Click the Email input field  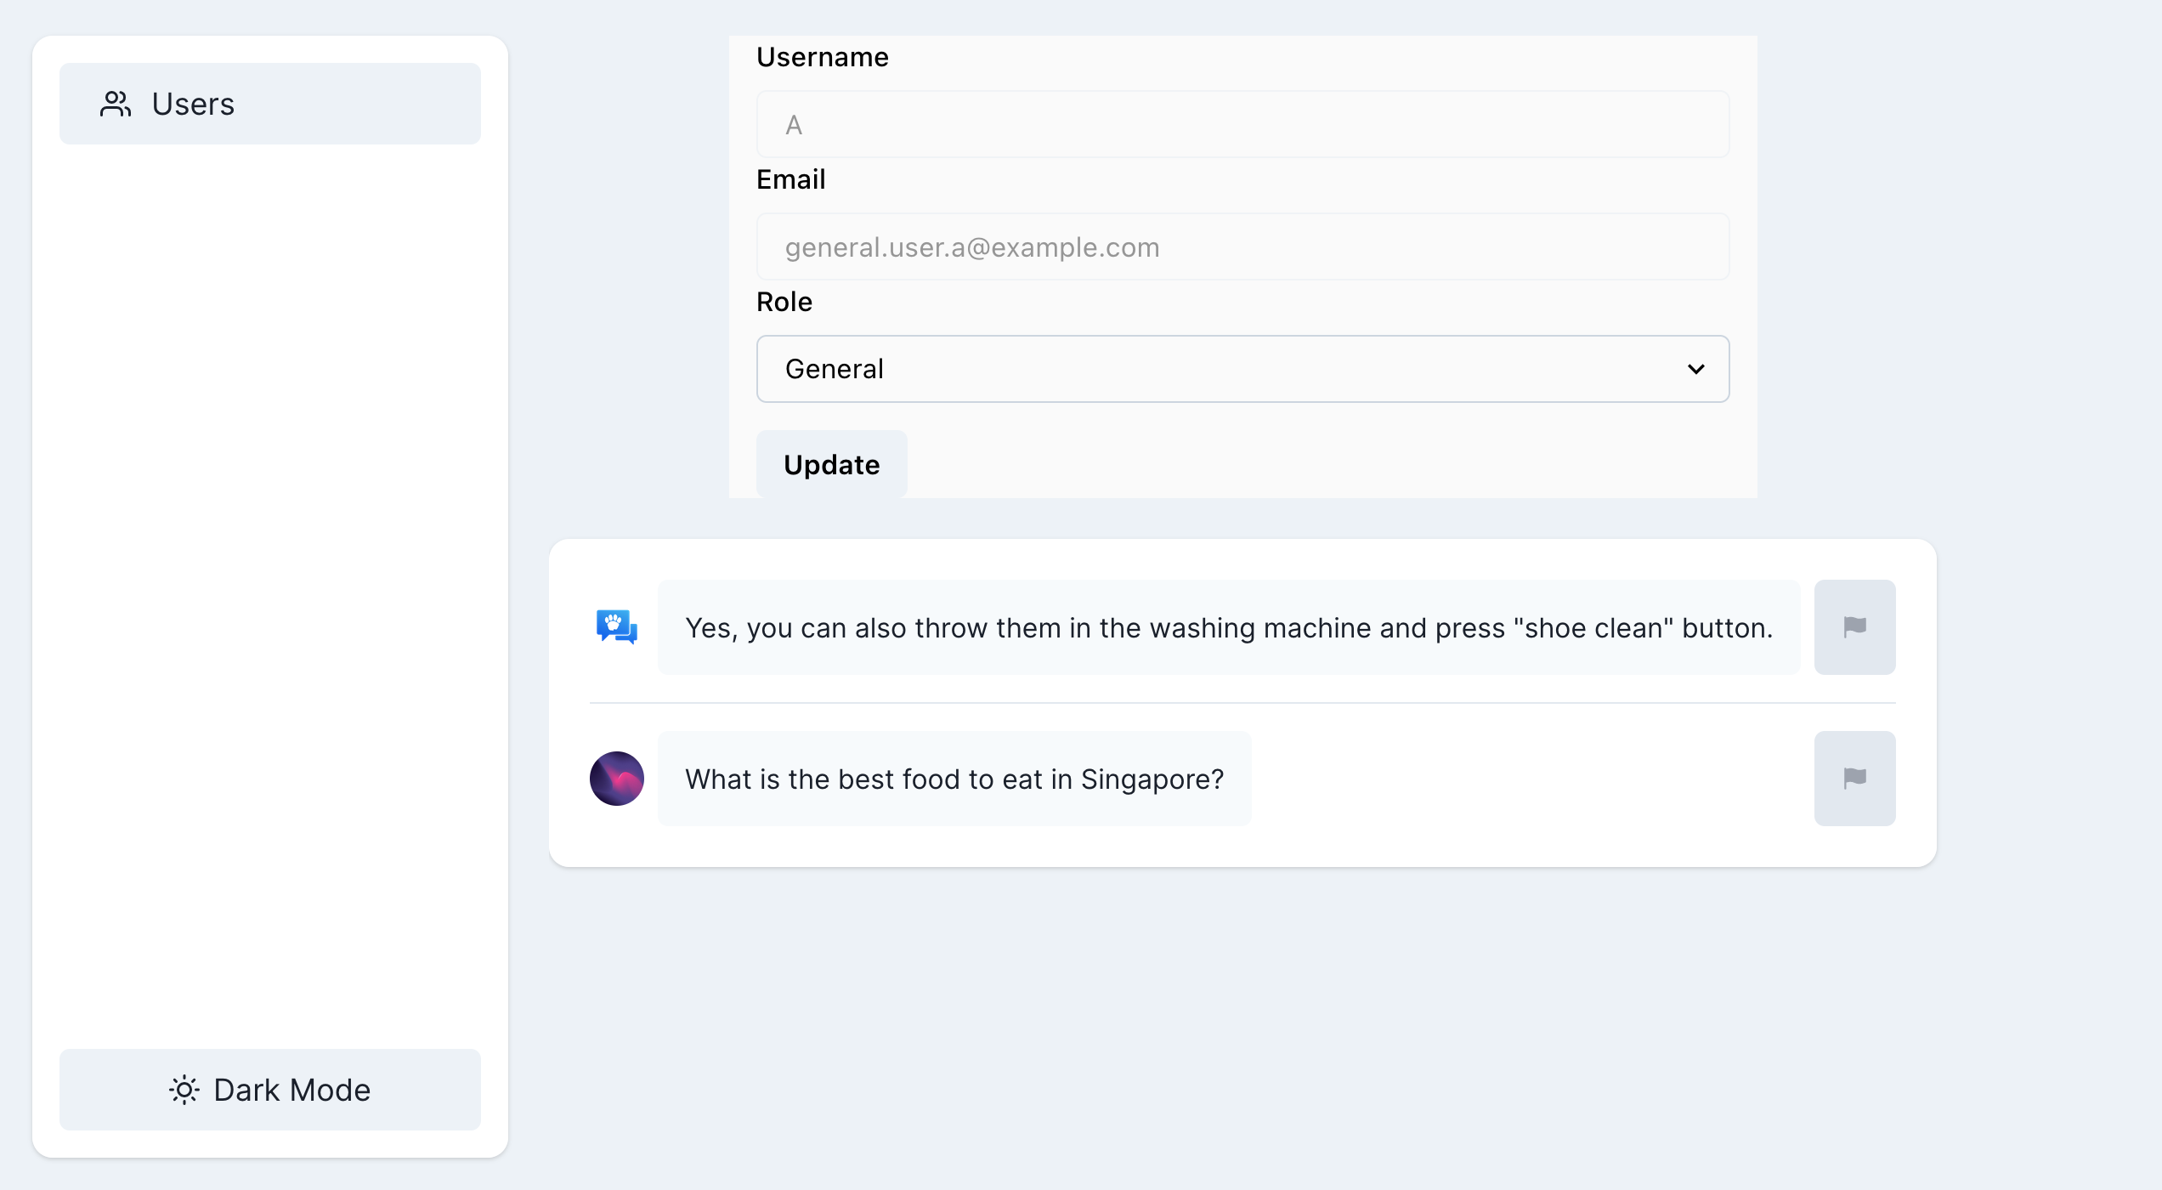tap(1243, 246)
